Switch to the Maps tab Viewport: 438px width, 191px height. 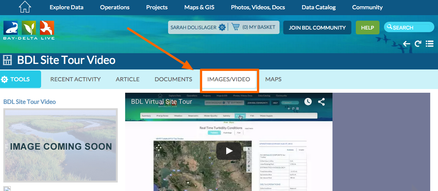click(273, 79)
